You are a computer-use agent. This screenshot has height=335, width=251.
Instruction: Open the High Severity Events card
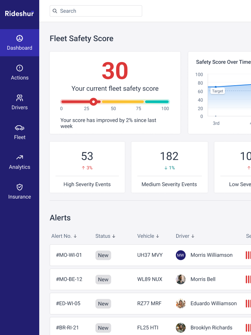pos(87,167)
